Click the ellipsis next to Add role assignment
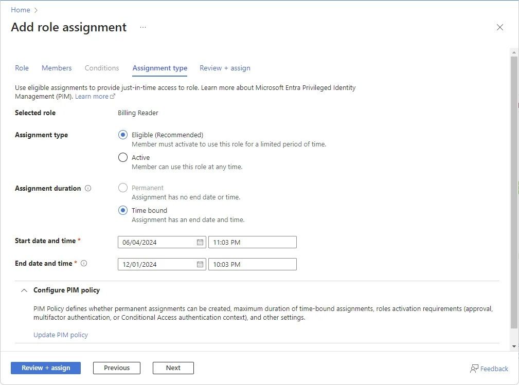 (142, 27)
